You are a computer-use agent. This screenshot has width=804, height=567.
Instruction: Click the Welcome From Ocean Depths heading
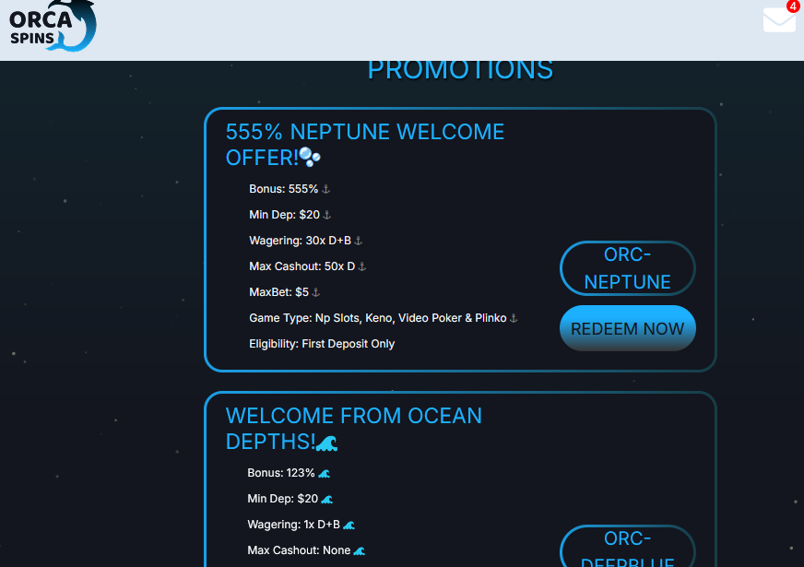click(354, 429)
